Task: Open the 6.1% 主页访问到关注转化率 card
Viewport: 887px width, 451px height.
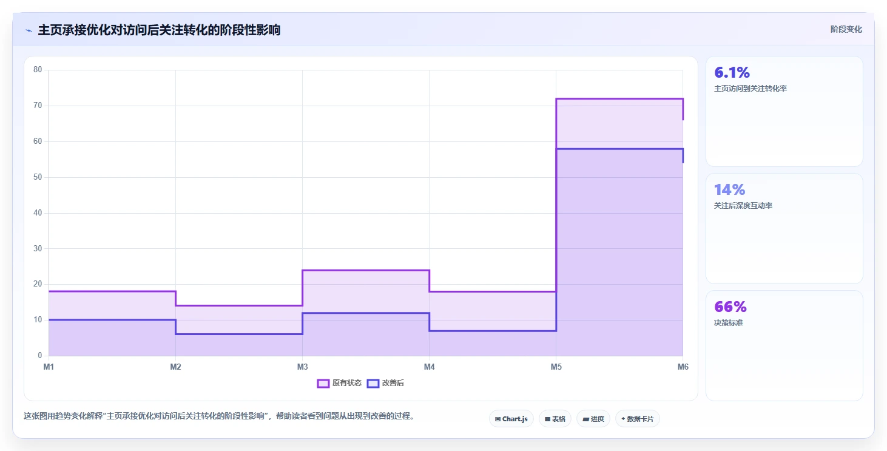Action: [x=784, y=112]
